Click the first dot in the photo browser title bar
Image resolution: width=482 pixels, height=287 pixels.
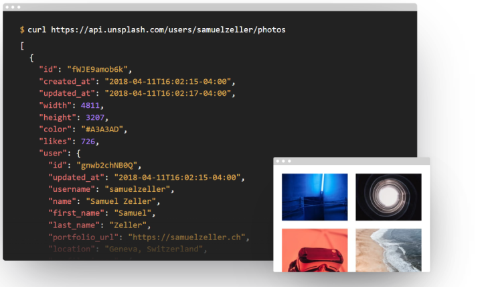[278, 161]
